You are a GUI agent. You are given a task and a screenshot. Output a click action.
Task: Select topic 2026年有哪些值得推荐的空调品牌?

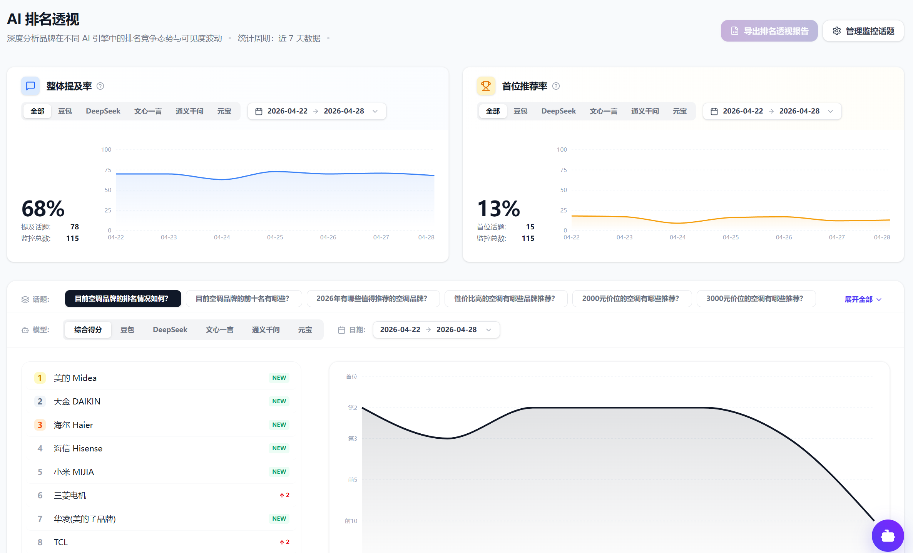point(373,299)
